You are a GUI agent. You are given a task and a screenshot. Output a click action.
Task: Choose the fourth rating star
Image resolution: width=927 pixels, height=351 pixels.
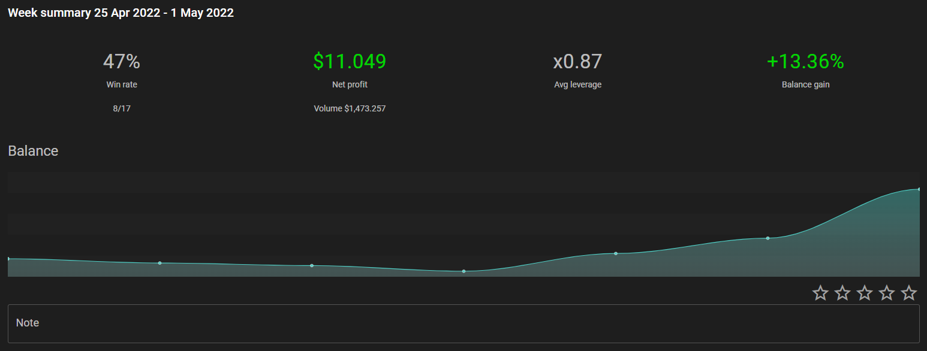click(887, 293)
